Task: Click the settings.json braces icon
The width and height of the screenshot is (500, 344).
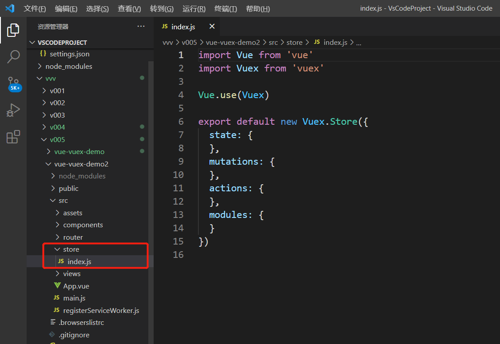Action: pyautogui.click(x=43, y=54)
